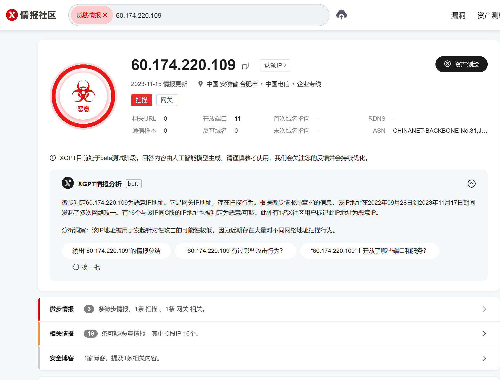Click the red biohazard 恶意 badge

(x=83, y=96)
